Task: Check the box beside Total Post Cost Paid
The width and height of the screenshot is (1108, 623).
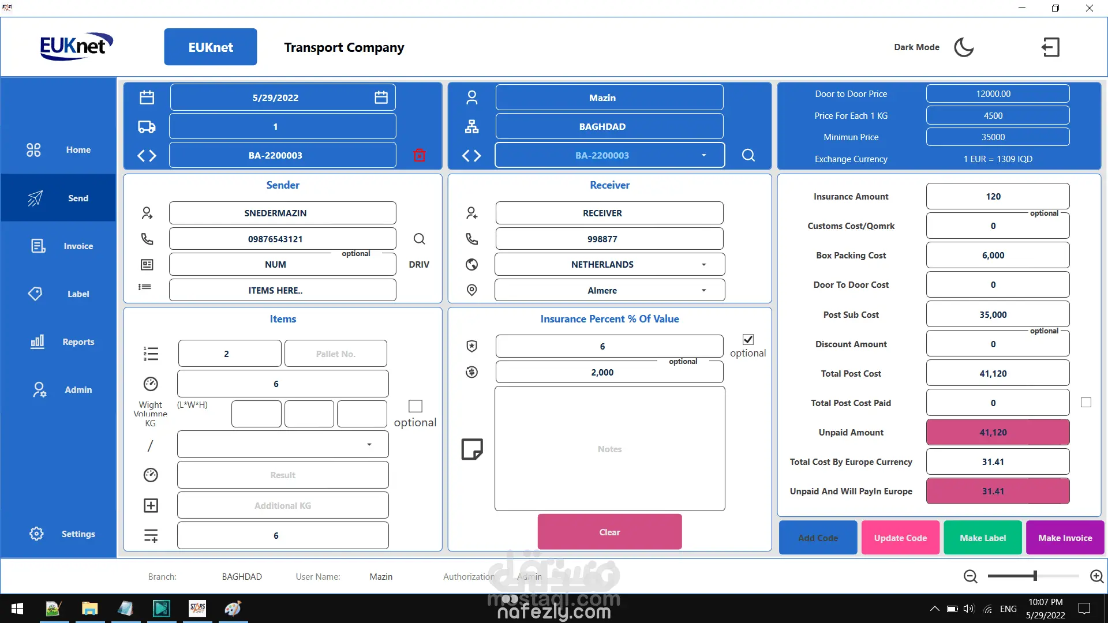Action: point(1086,403)
